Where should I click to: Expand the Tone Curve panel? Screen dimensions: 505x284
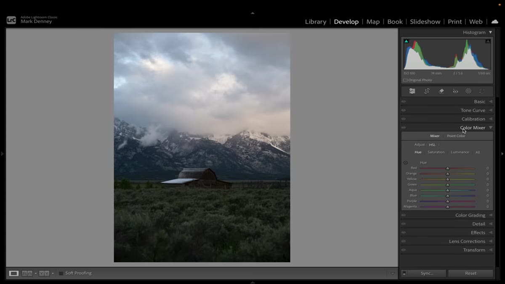click(x=490, y=110)
